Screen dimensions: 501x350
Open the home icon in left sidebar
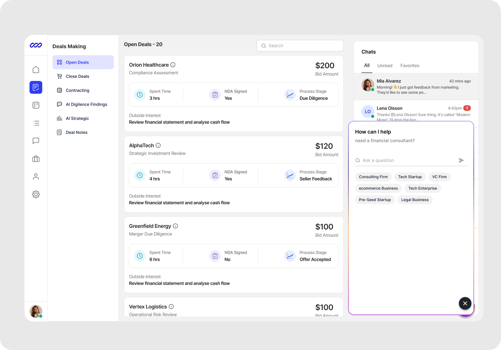(36, 69)
